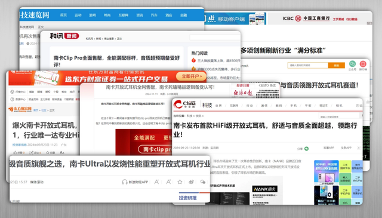Select 游戏 in the blue navigation bar
This screenshot has width=382, height=218.
(93, 15)
